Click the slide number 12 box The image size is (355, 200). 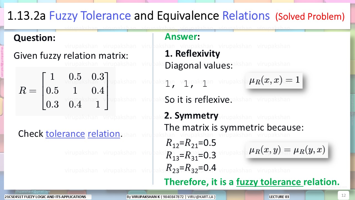[x=344, y=195]
